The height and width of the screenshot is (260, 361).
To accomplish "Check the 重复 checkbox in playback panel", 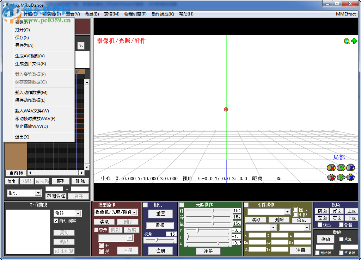I will (x=341, y=239).
